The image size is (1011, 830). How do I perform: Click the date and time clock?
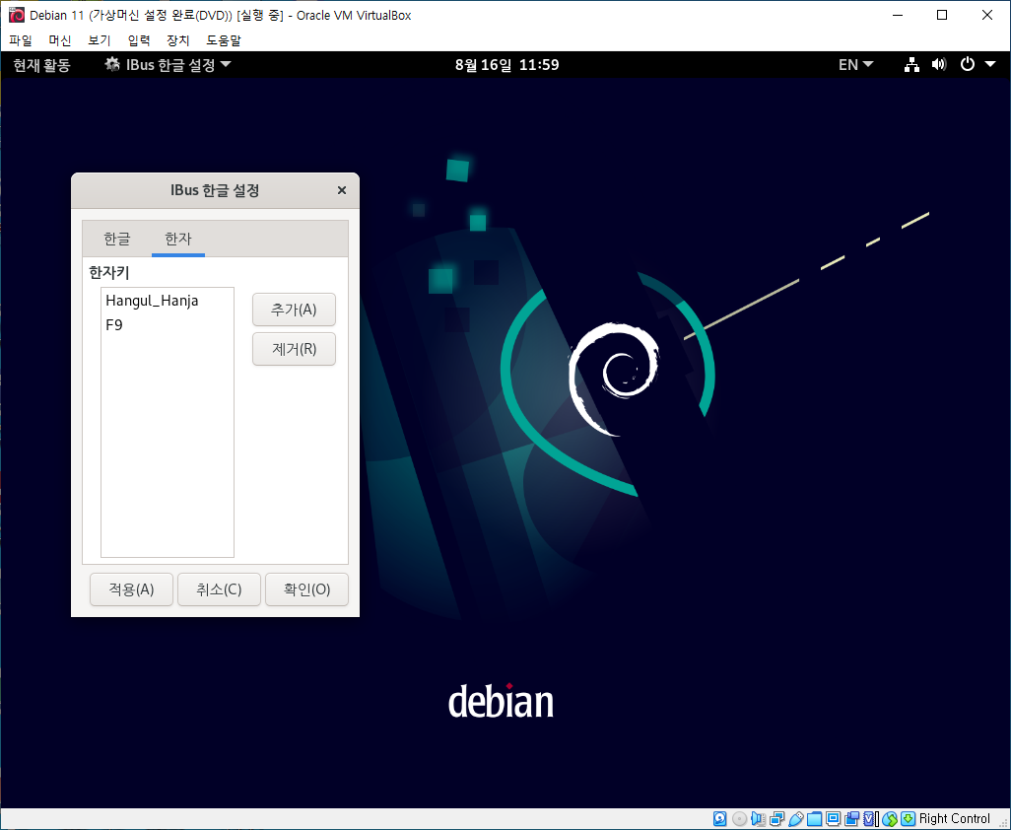(506, 64)
